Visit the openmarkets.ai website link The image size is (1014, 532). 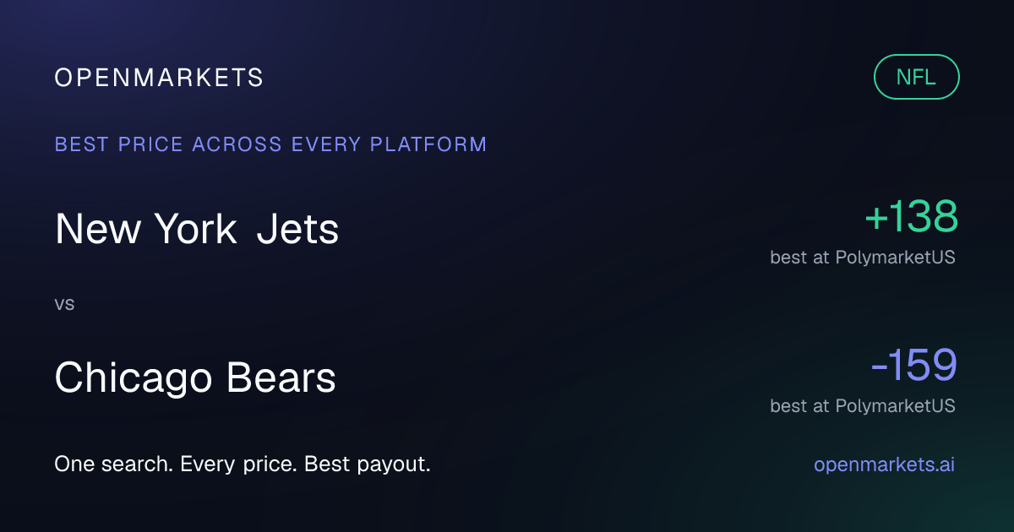click(x=884, y=464)
